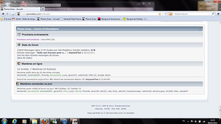221x124 pixels.
Task: Reload the page with the refresh icon
Action: (166, 14)
